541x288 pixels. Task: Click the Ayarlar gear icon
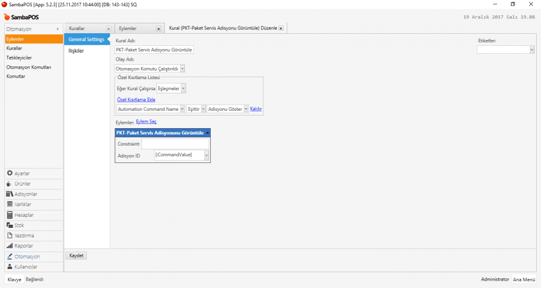click(x=10, y=174)
